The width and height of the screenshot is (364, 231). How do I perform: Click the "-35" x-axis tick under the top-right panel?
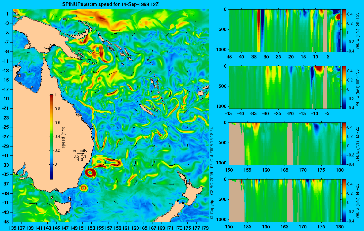coord(253,57)
